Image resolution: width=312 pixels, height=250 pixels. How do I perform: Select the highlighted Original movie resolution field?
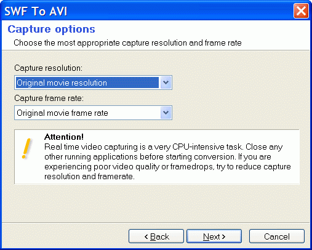[x=87, y=83]
